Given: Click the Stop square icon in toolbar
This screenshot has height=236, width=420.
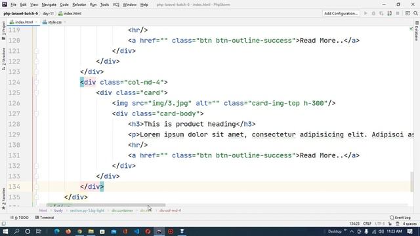Looking at the screenshot, I should tap(398, 13).
